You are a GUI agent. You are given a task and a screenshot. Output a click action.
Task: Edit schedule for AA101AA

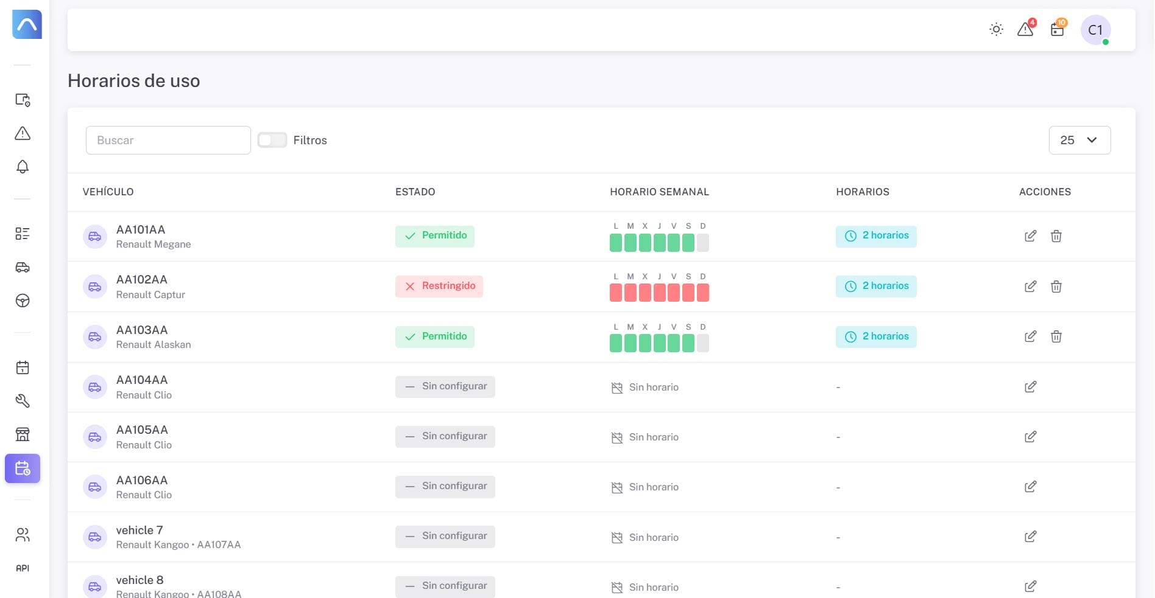(x=1031, y=236)
